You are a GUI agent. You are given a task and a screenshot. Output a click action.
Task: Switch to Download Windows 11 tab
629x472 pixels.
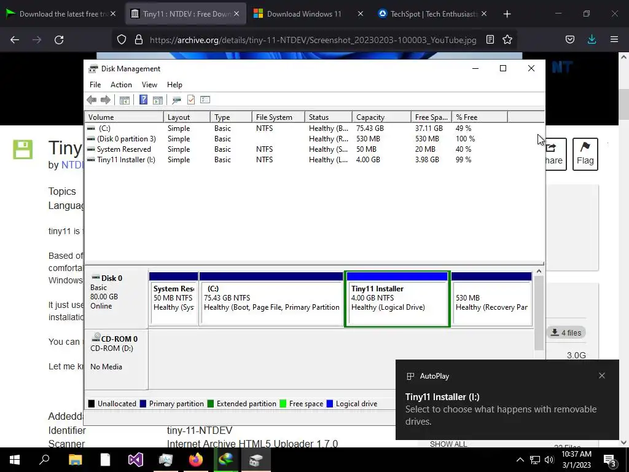coord(303,14)
